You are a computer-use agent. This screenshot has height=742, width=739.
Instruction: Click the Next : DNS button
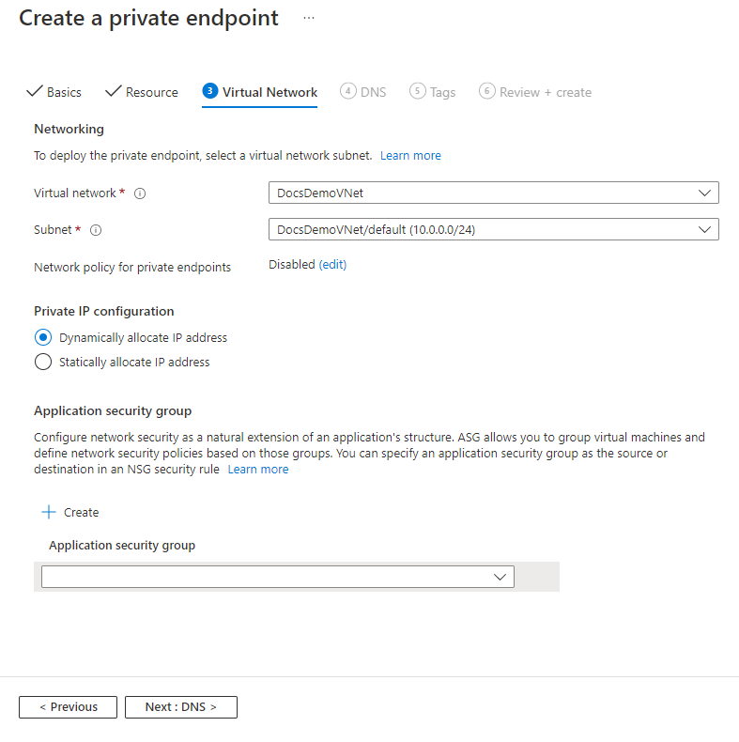point(180,707)
